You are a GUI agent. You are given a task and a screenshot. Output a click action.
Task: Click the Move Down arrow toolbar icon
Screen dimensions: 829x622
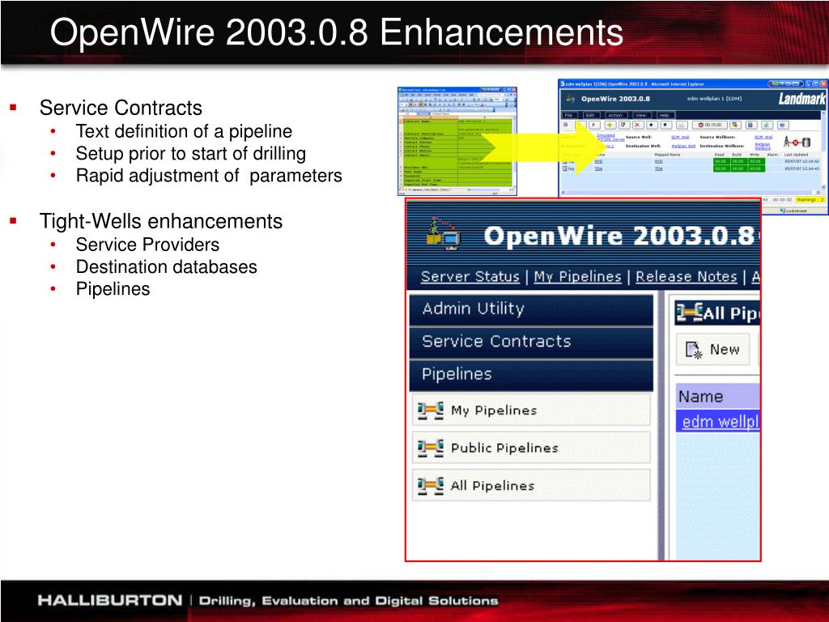tap(665, 125)
